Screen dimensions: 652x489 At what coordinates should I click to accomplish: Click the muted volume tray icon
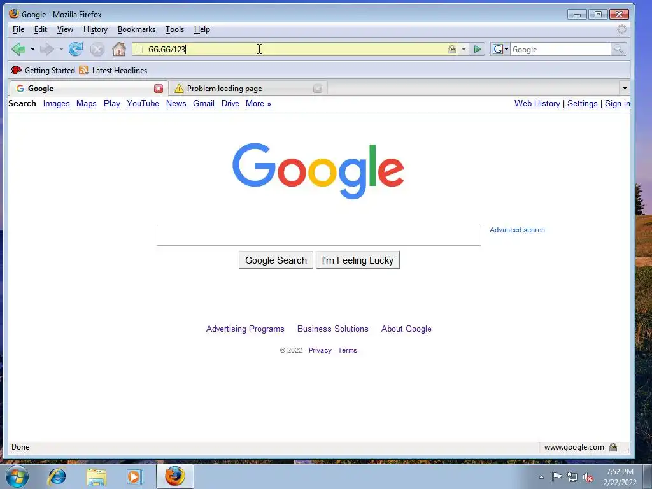(x=588, y=477)
